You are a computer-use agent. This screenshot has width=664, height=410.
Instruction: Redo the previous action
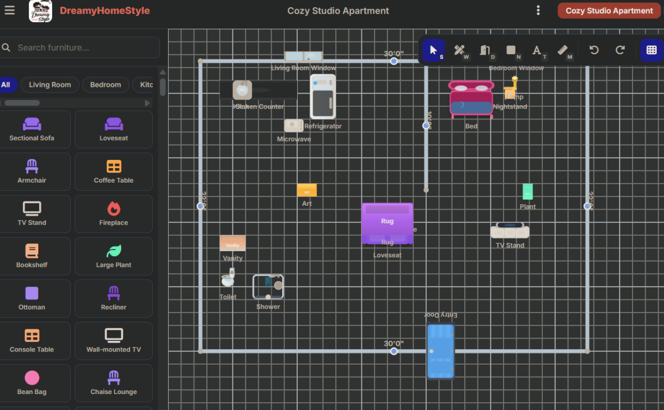pyautogui.click(x=620, y=50)
